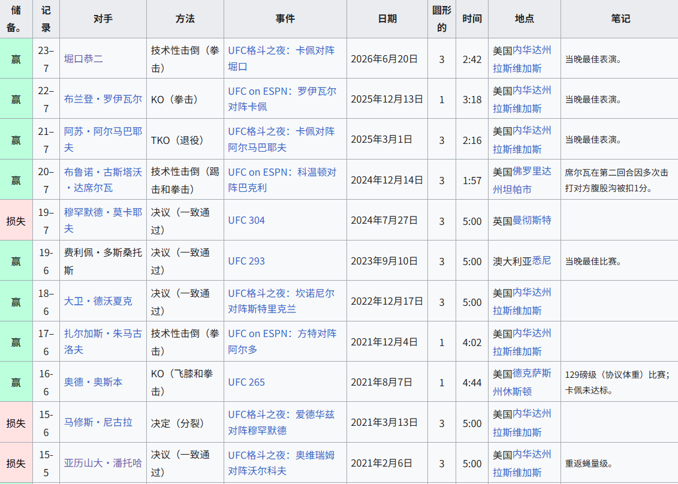
Task: Follow event link 爱德华兹对阵穆罕默德
Action: click(x=282, y=422)
